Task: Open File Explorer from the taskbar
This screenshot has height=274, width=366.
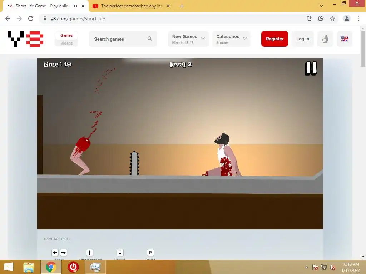Action: (x=29, y=267)
